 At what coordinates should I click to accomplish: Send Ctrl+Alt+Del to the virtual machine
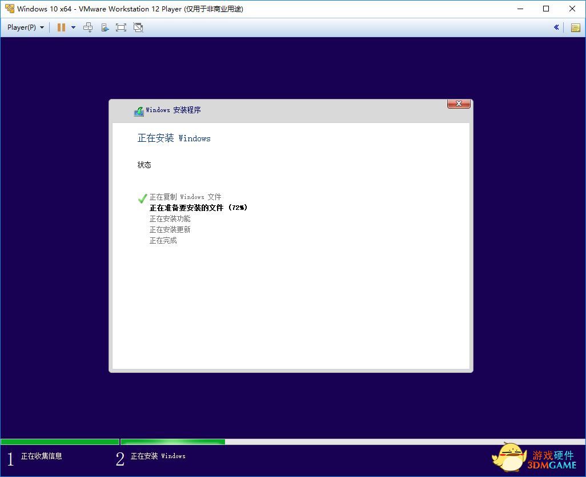[88, 27]
